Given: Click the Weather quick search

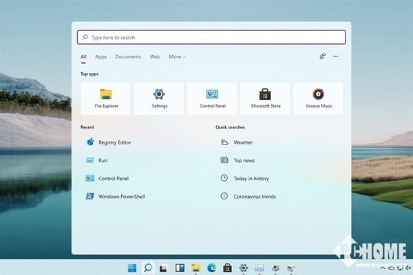Looking at the screenshot, I should pos(242,142).
